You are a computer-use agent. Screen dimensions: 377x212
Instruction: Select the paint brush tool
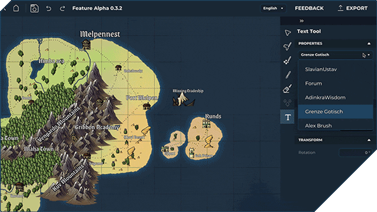click(x=288, y=75)
